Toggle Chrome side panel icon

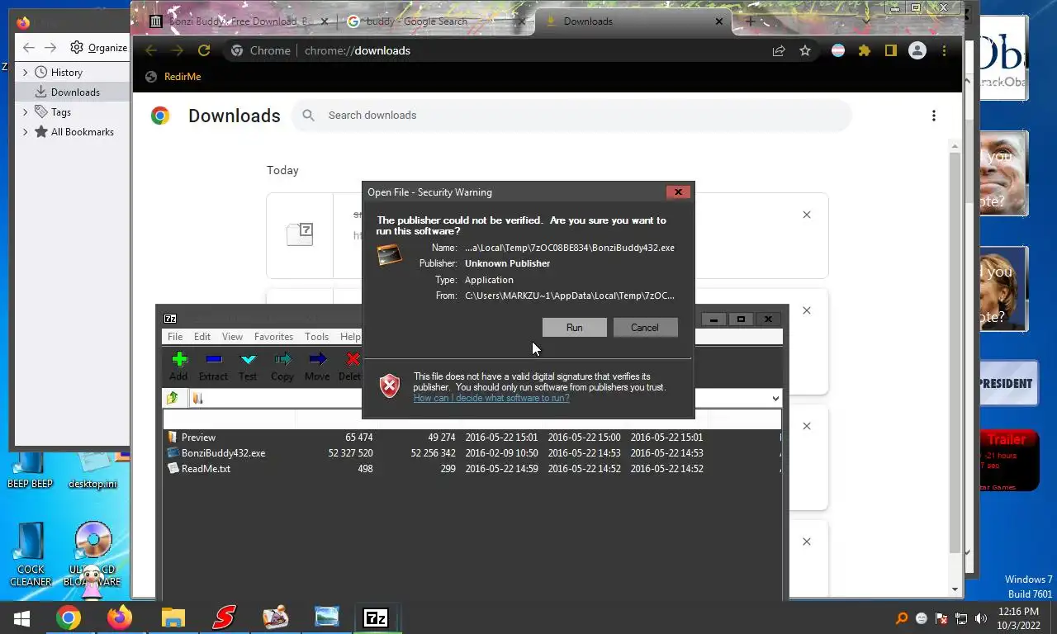pos(890,50)
